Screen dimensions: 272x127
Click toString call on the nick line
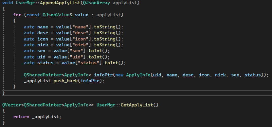click(x=105, y=45)
